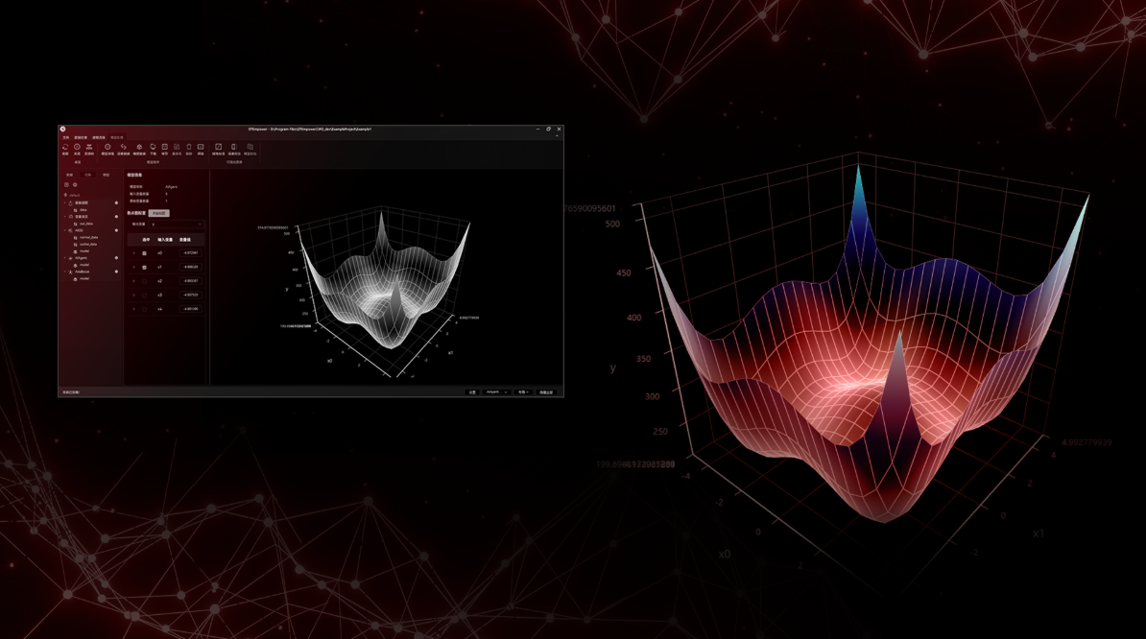Uncheck the x1 input variable checkbox
Image resolution: width=1146 pixels, height=639 pixels.
click(145, 268)
